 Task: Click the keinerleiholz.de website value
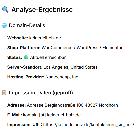pyautogui.click(x=45, y=38)
